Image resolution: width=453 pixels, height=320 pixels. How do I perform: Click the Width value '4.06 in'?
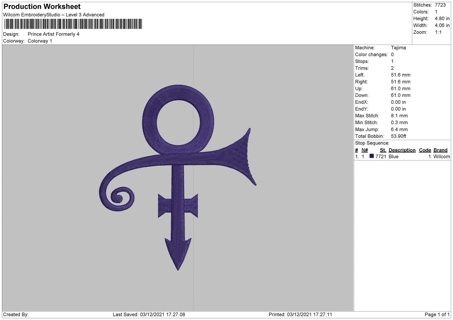point(442,25)
